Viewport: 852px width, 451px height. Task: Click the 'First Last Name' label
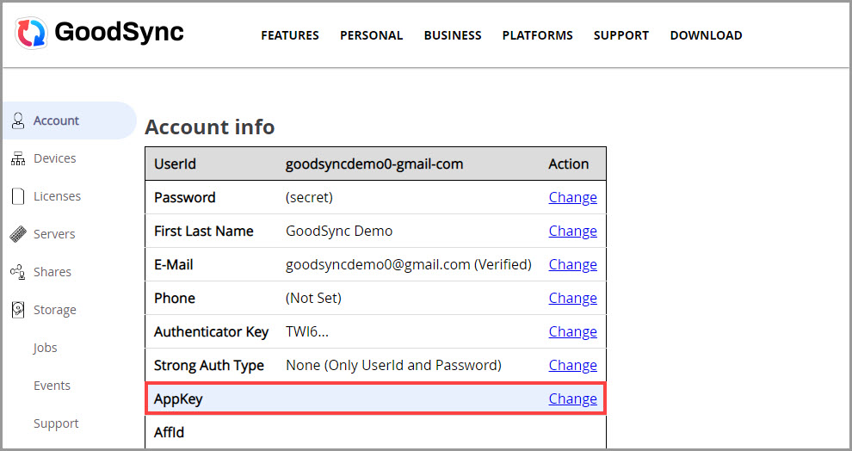coord(204,231)
